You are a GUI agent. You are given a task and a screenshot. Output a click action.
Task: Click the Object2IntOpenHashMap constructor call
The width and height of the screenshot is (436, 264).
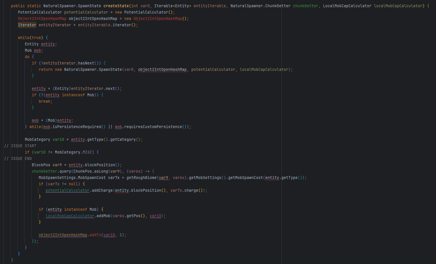158,19
